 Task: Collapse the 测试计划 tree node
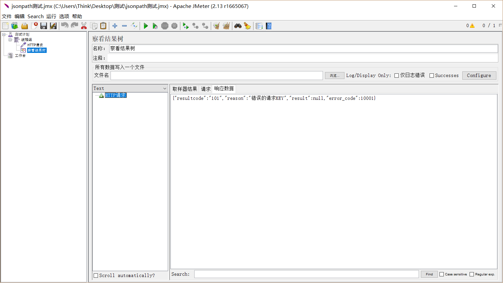coord(4,34)
